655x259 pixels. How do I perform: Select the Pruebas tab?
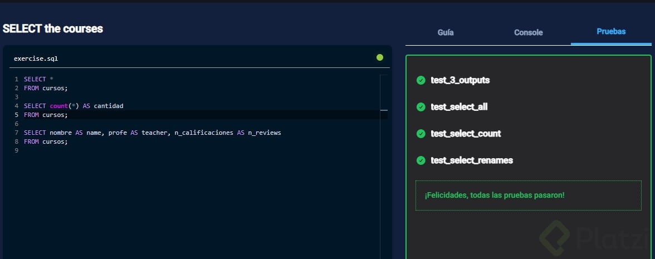[611, 31]
